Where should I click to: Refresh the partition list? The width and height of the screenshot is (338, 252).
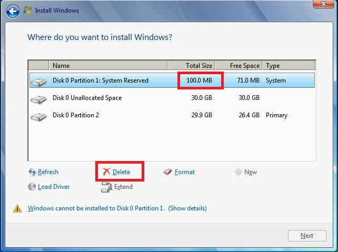pos(48,172)
